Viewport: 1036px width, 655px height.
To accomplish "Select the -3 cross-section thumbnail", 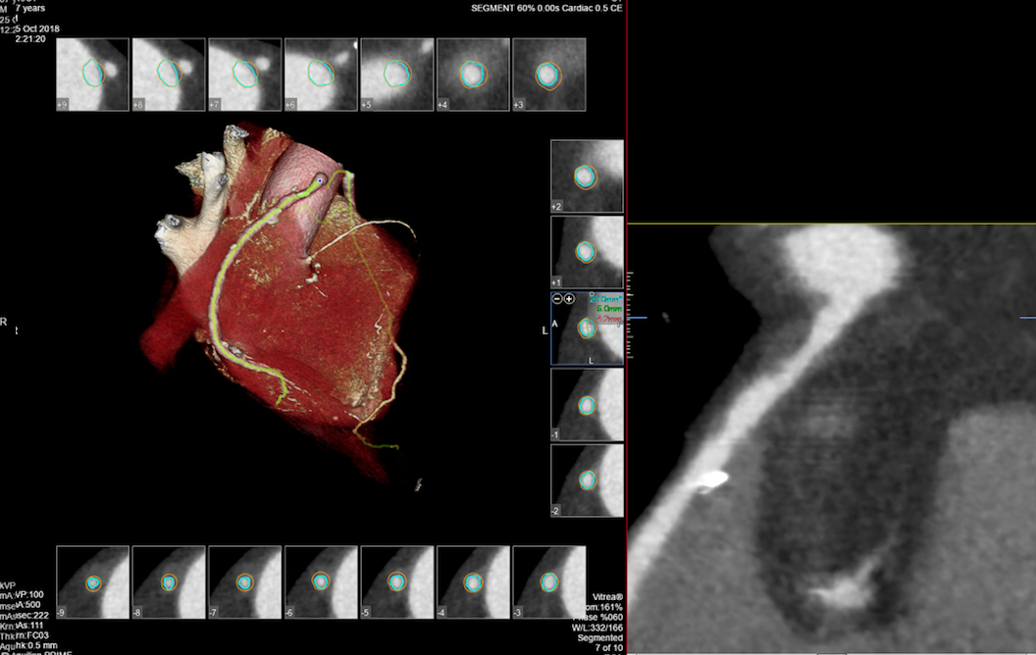I will (548, 582).
